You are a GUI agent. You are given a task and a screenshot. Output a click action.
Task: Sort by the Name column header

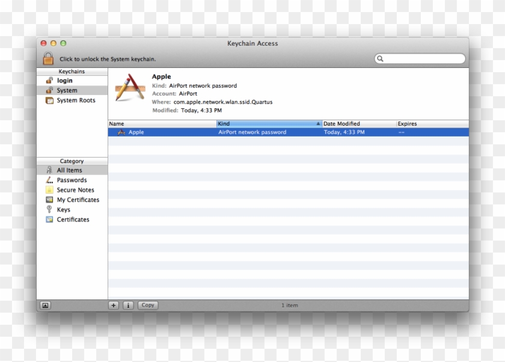[x=161, y=124]
